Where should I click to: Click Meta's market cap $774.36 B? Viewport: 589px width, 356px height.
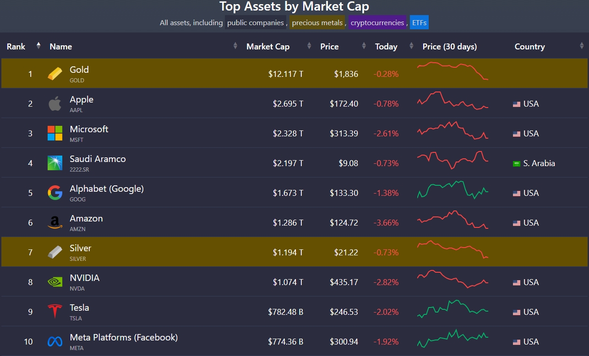286,342
